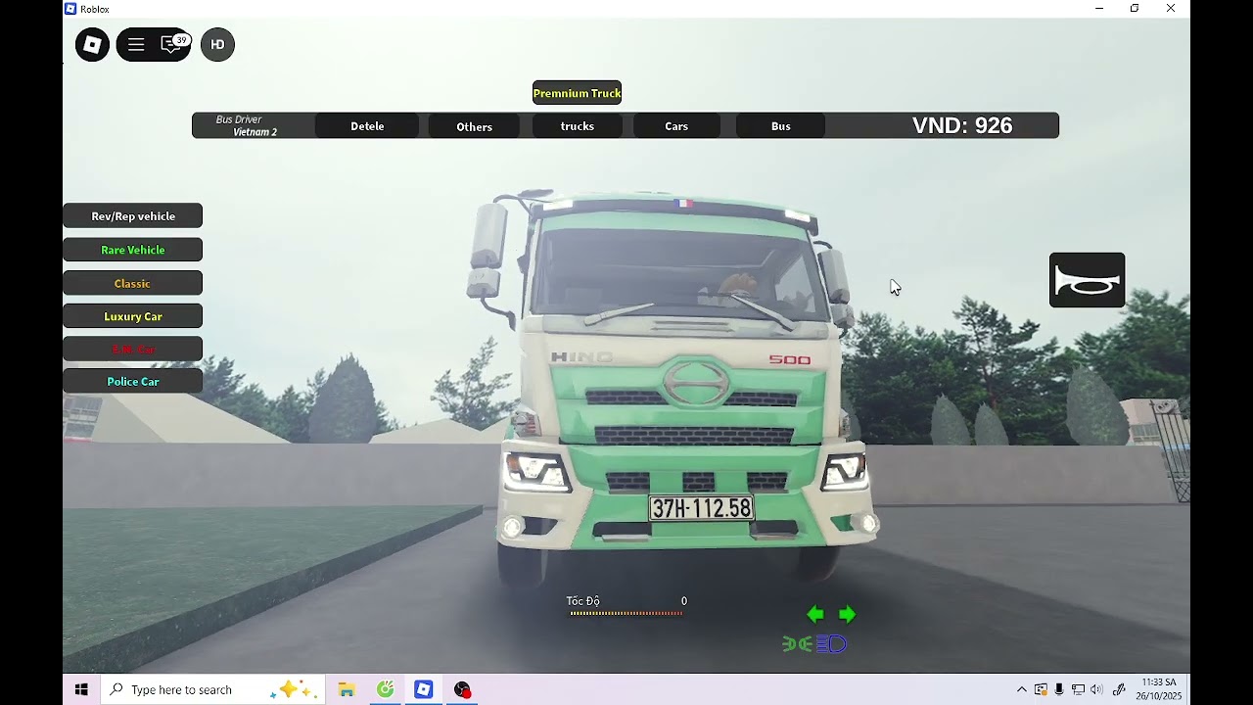Open File Explorer from the taskbar
This screenshot has width=1253, height=705.
pyautogui.click(x=347, y=689)
